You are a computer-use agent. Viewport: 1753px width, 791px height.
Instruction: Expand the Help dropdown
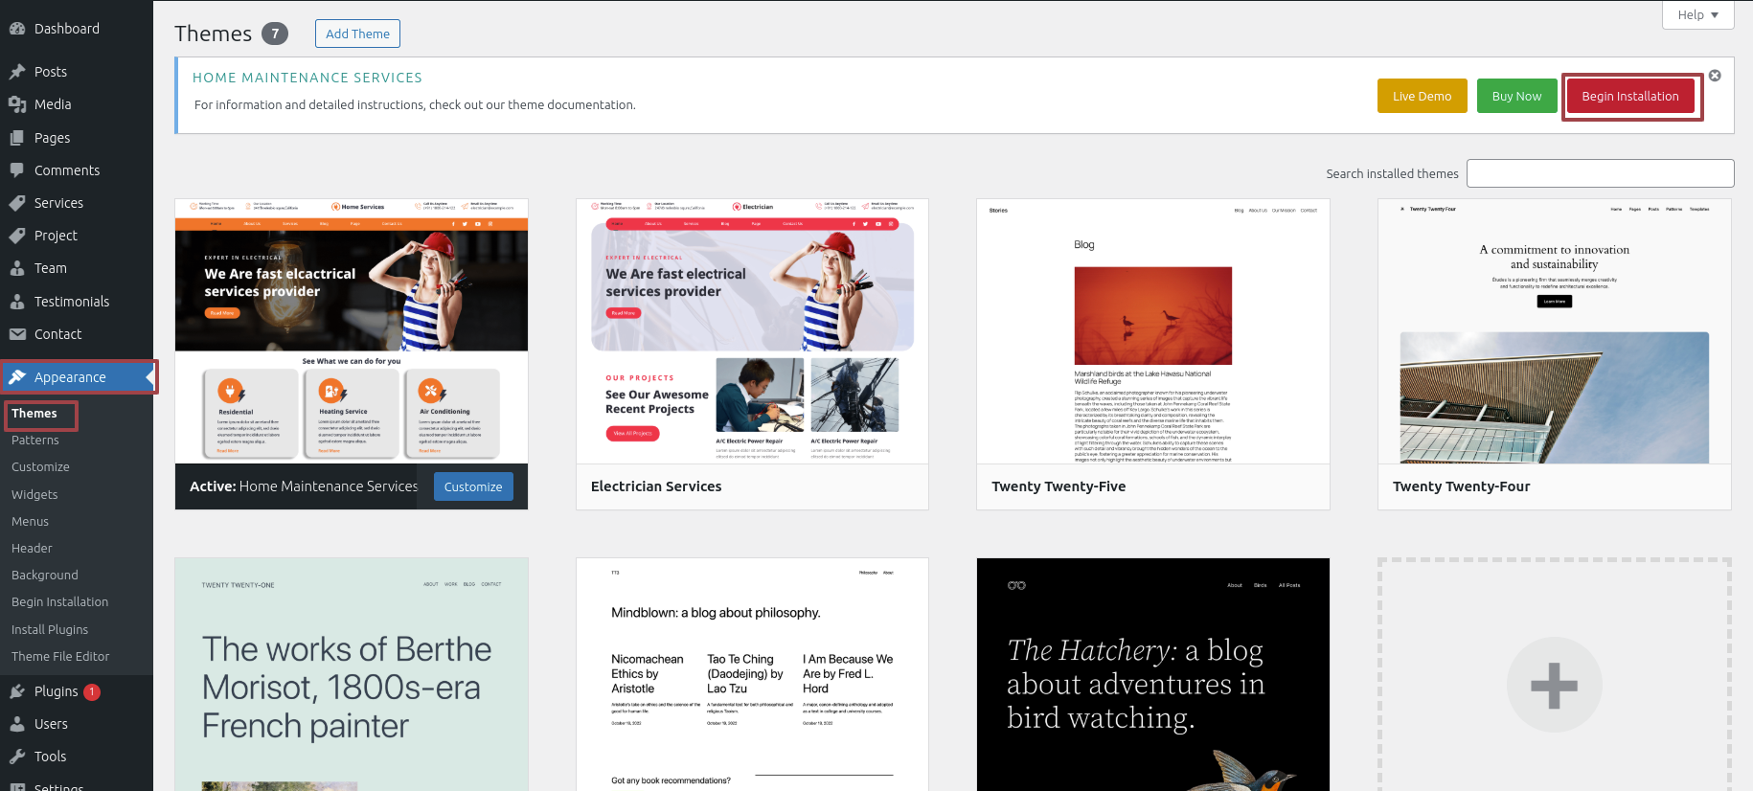1697,15
